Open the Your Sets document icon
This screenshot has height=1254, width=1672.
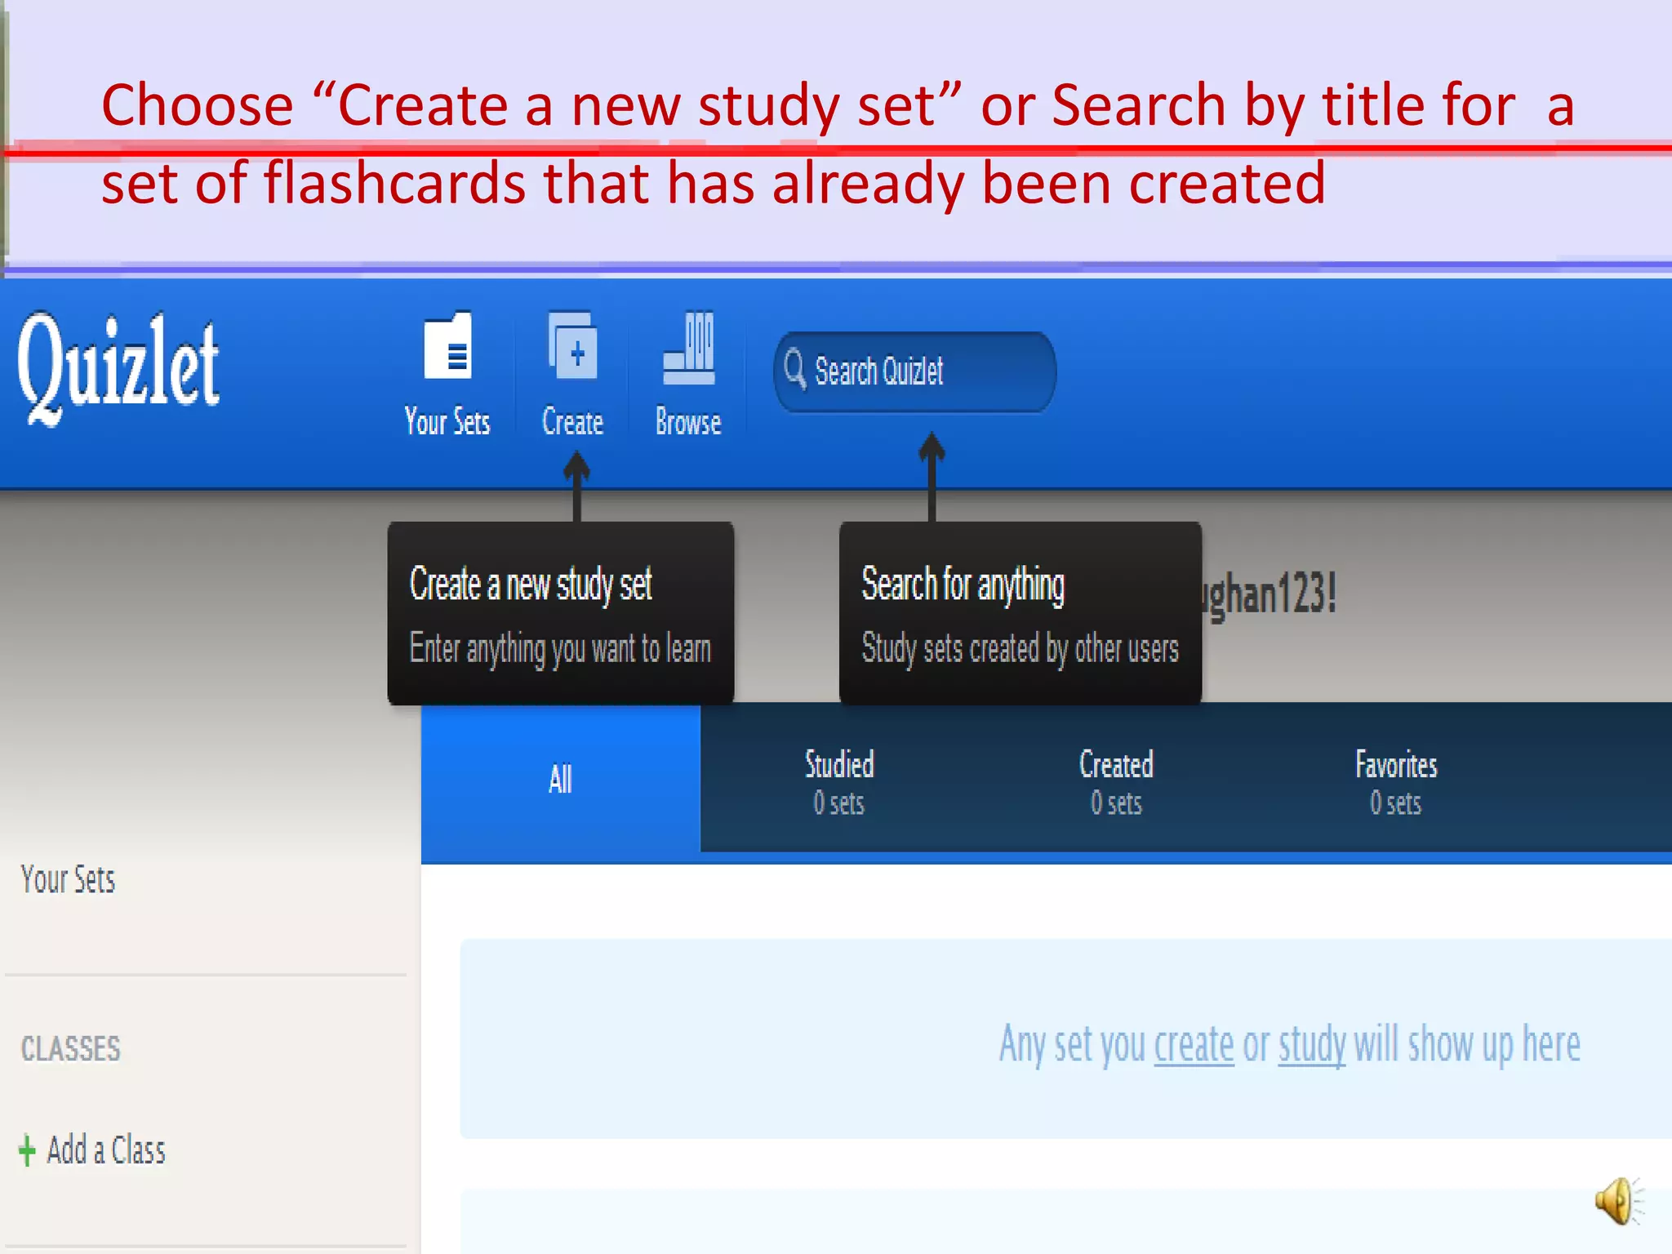point(447,346)
